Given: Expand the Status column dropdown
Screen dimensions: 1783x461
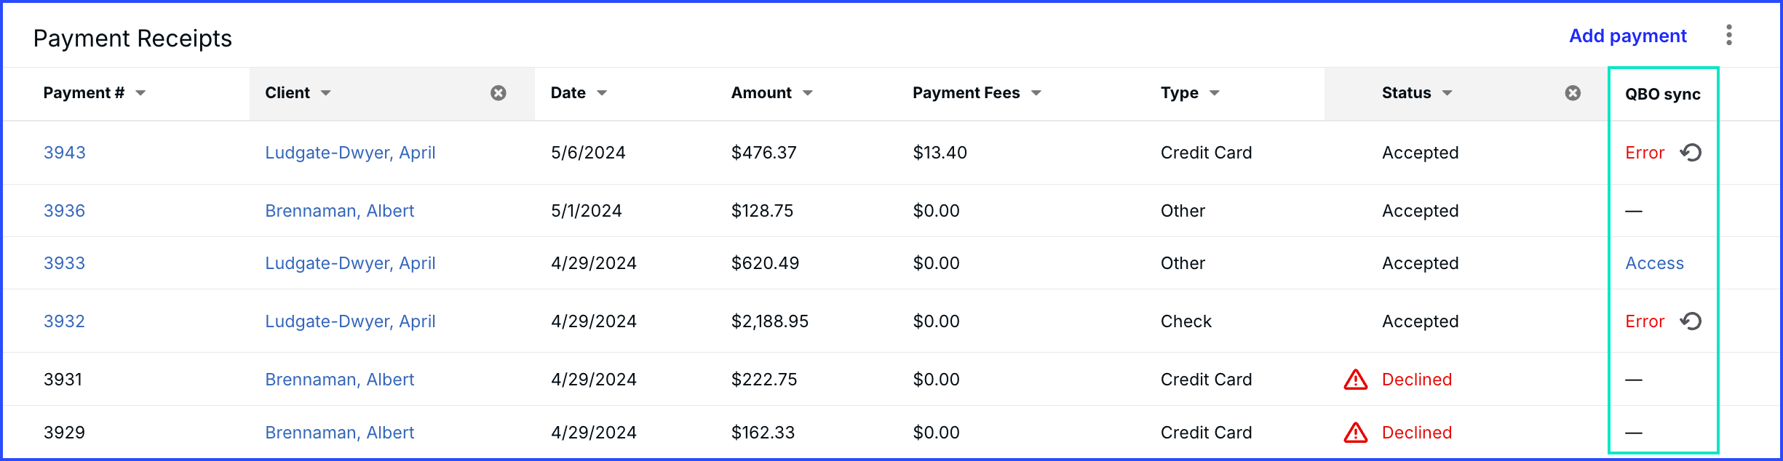Looking at the screenshot, I should [x=1448, y=93].
